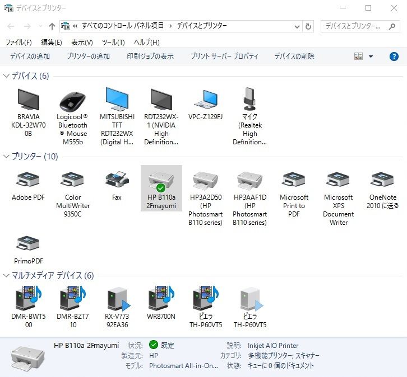Select the マイク Realtek microphone icon
407x377 pixels.
click(x=249, y=99)
